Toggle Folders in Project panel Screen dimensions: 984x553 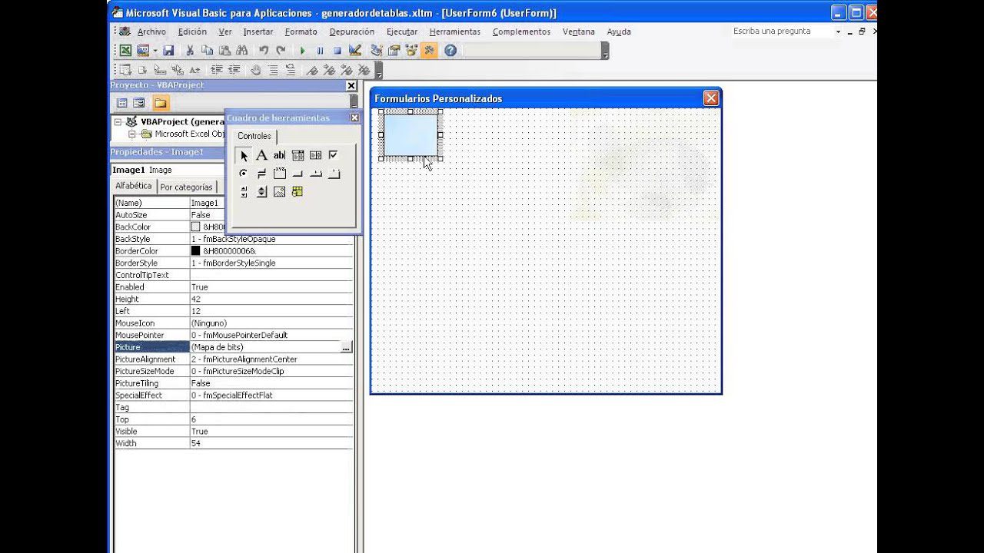point(160,103)
